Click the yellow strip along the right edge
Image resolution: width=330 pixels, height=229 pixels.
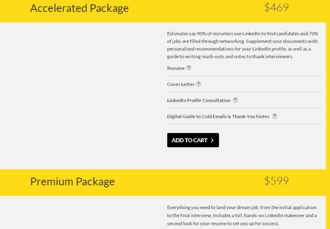[328, 115]
